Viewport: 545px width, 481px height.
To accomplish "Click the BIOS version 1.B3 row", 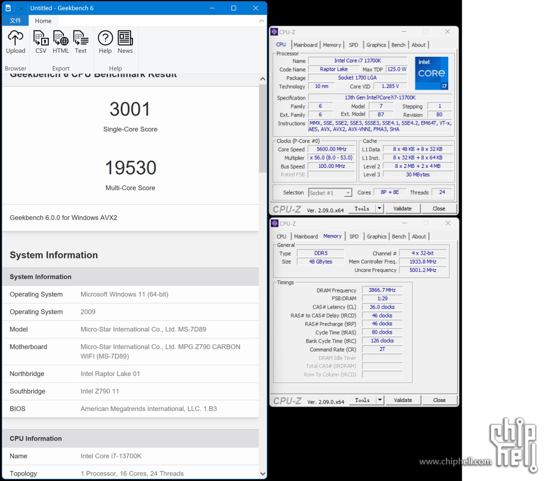I will [130, 409].
